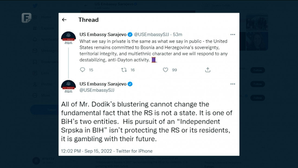Click the verified badge on the second tweet

coord(130,84)
